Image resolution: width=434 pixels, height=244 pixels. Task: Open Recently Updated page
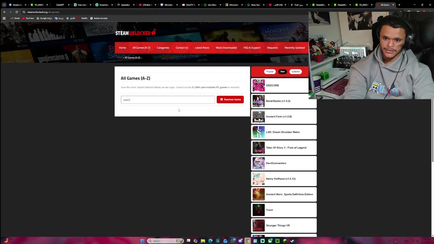(295, 48)
